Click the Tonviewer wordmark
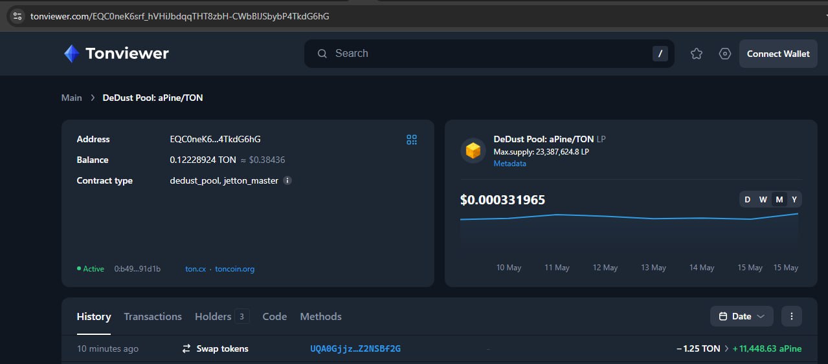The width and height of the screenshot is (828, 364). tap(128, 54)
